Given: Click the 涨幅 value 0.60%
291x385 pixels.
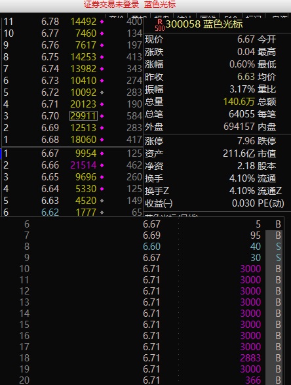Looking at the screenshot, I should (x=242, y=64).
